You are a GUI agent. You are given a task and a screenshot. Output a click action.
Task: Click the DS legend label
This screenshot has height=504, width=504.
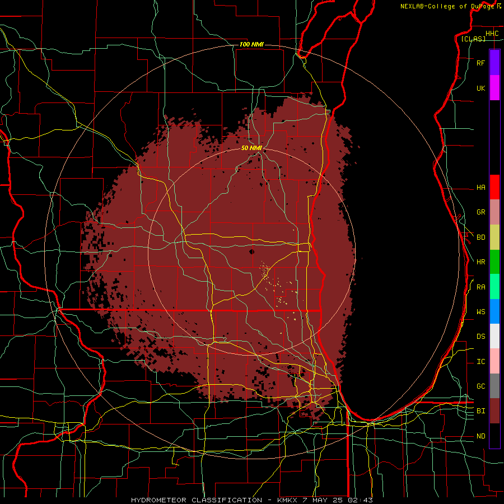[480, 337]
